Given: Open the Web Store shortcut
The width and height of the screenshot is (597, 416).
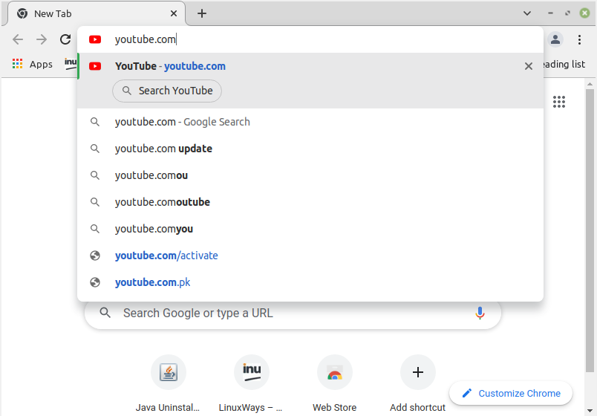Looking at the screenshot, I should point(335,383).
